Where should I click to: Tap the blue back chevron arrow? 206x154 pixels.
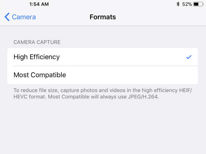7,17
